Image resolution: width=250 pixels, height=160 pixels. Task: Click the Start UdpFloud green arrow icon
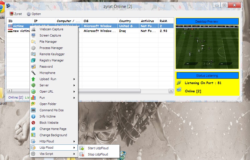[x=82, y=148]
